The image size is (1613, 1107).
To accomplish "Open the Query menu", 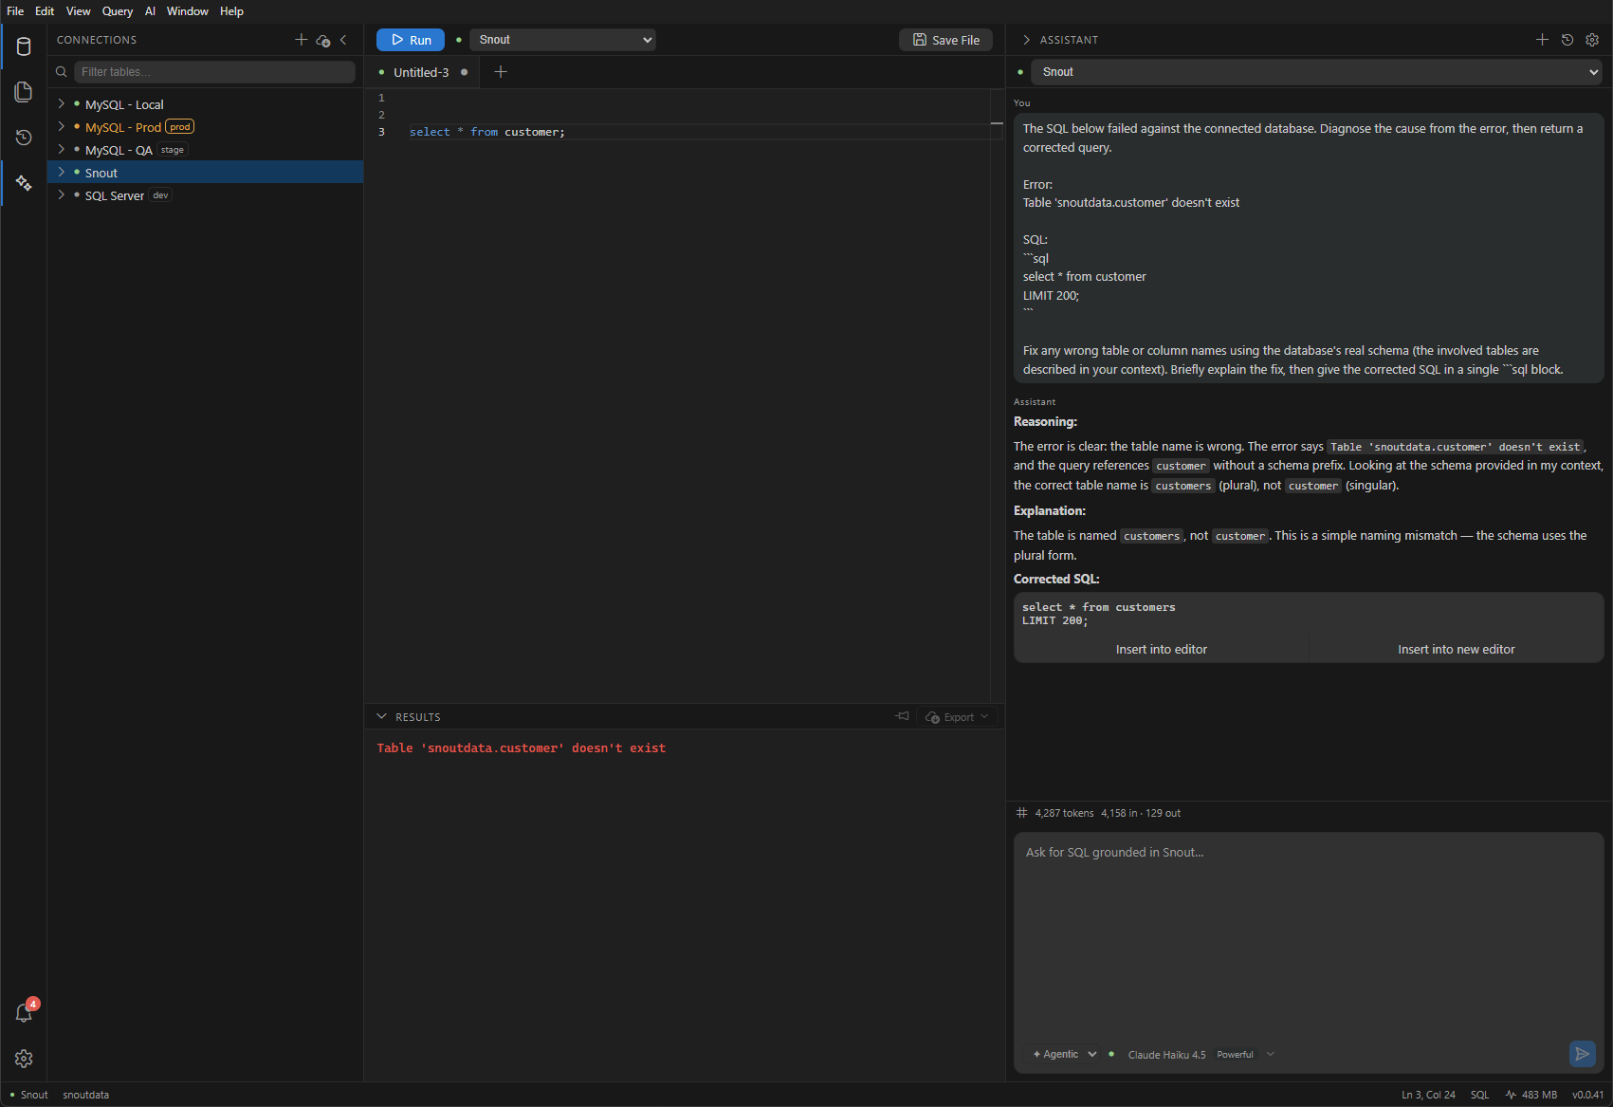I will (x=118, y=11).
